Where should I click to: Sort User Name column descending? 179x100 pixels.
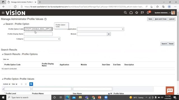coord(111,94)
